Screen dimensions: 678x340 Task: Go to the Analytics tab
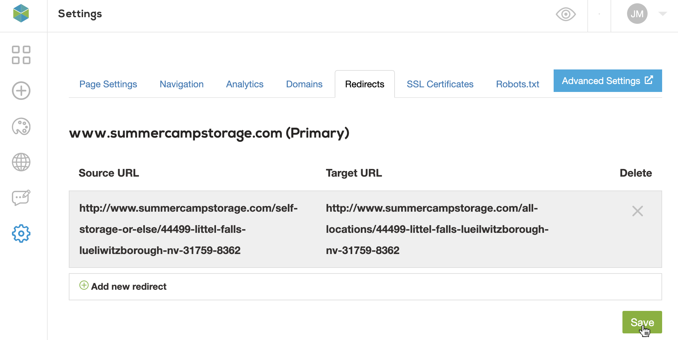coord(245,84)
